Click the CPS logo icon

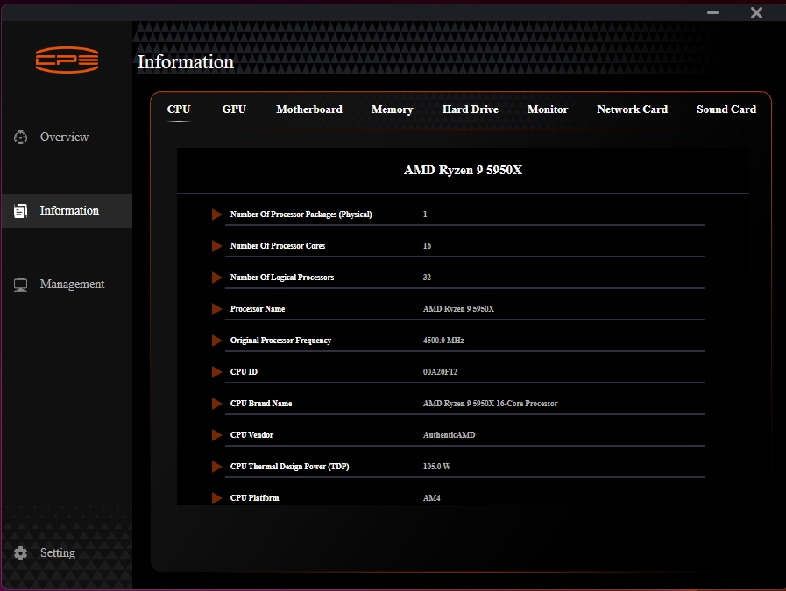point(67,60)
